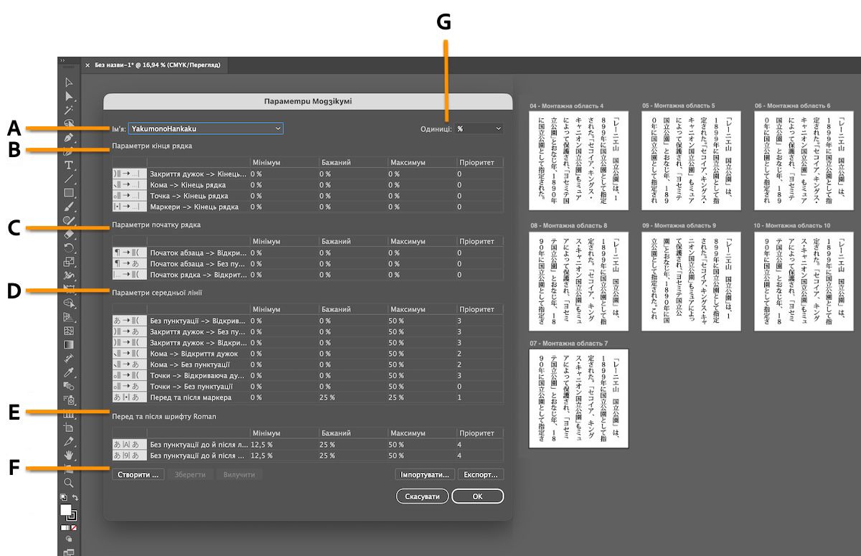Screen dimensions: 861x556
Task: Click artboard 07 - Монтажна область 7
Action: tap(578, 398)
